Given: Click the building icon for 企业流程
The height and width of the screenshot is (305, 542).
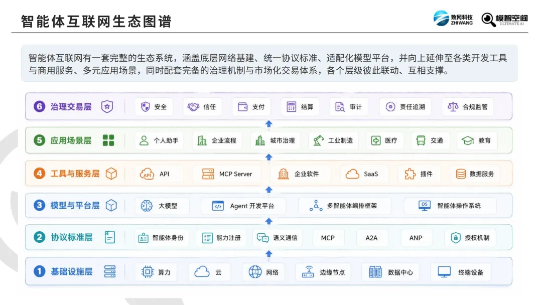Looking at the screenshot, I should click(x=202, y=140).
